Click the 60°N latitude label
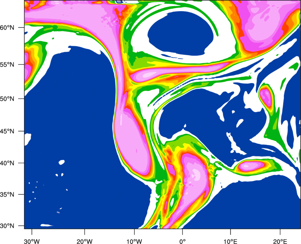301x244 pixels. [x=7, y=28]
